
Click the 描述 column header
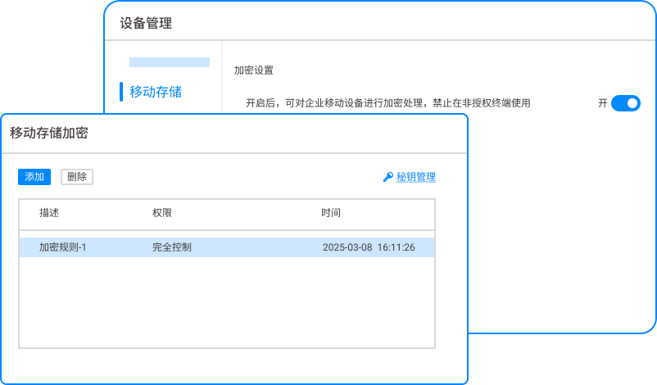coord(49,213)
